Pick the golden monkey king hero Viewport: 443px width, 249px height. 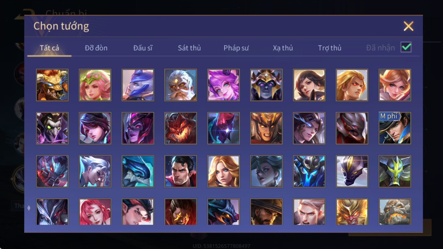352,212
